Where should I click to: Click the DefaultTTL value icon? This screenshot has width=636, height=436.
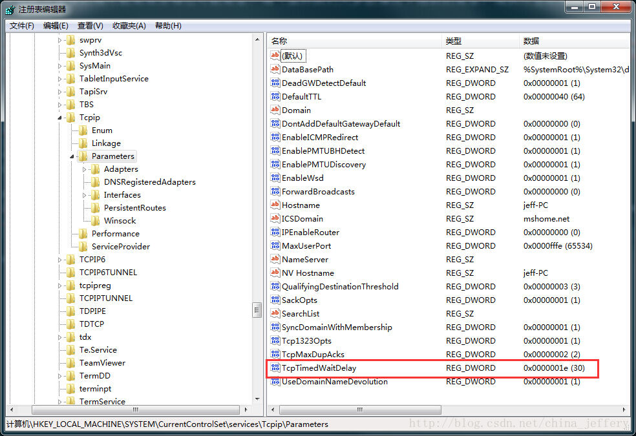[x=275, y=97]
